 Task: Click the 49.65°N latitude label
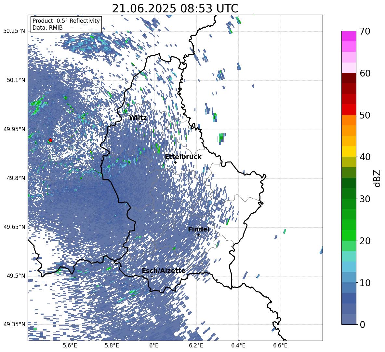click(14, 227)
